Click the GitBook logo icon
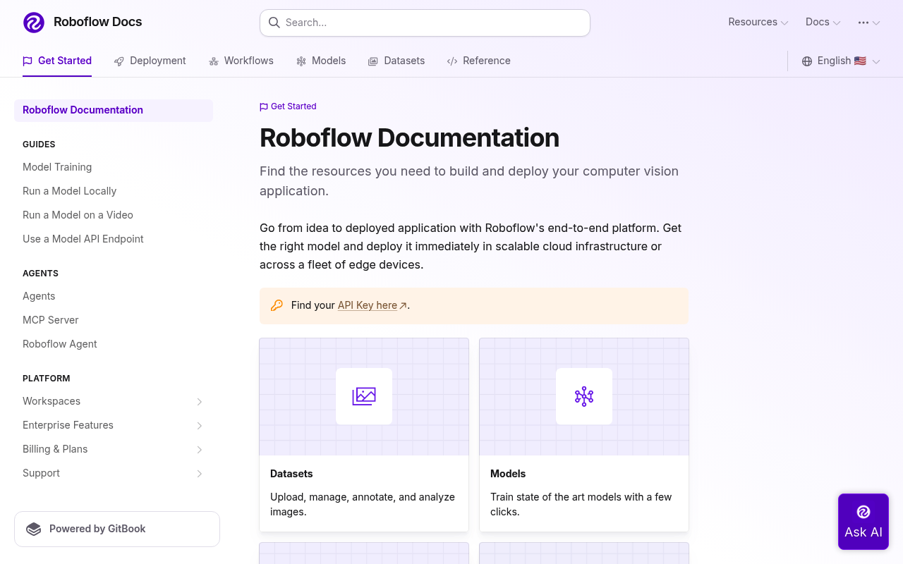The height and width of the screenshot is (564, 903). 33,529
